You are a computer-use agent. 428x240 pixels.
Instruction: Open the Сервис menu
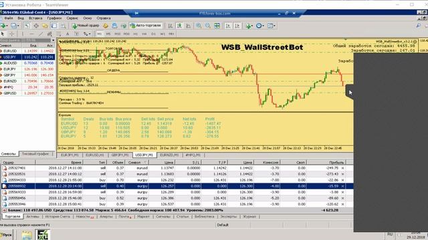72,18
